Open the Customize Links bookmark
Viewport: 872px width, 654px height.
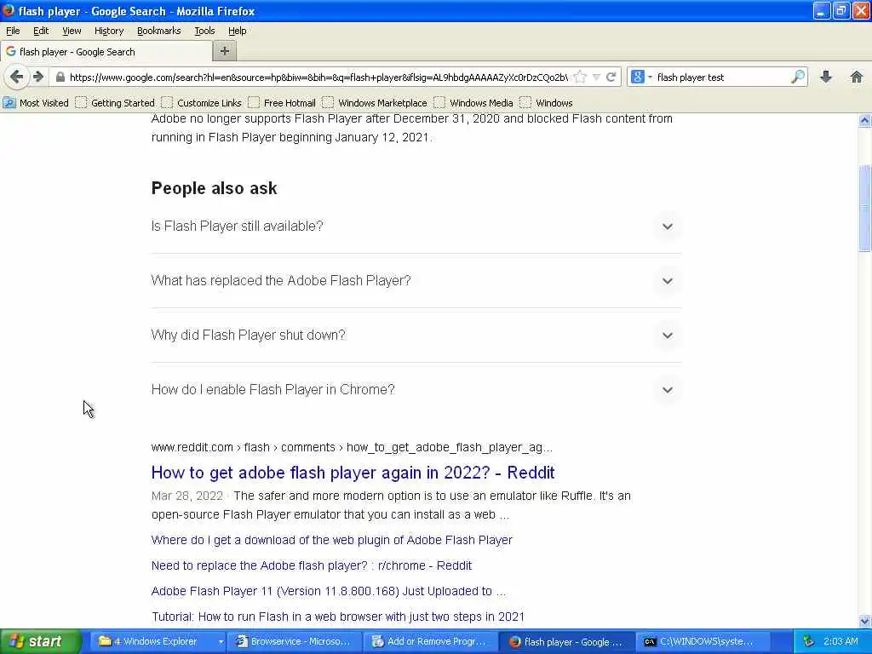(x=201, y=103)
